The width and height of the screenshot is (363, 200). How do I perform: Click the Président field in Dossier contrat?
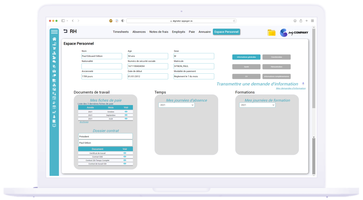(105, 137)
